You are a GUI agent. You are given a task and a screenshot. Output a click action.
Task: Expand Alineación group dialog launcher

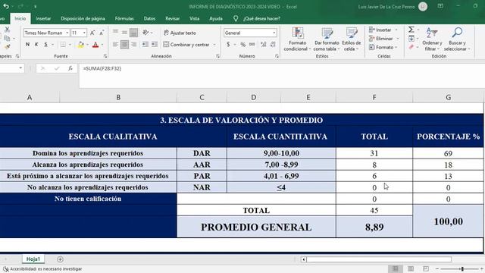click(x=217, y=56)
